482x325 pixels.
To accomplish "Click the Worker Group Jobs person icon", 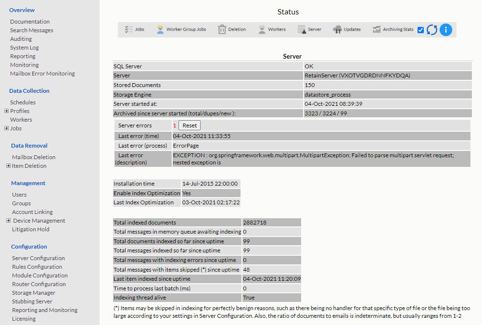I will (x=160, y=29).
